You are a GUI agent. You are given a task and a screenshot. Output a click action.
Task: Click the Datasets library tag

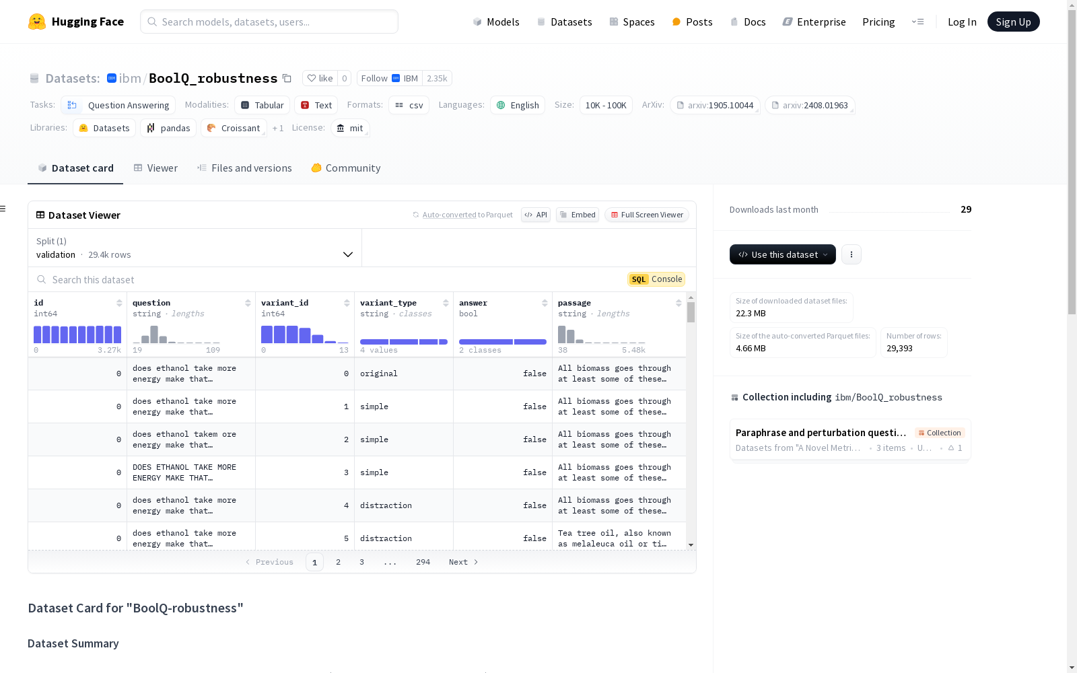104,128
